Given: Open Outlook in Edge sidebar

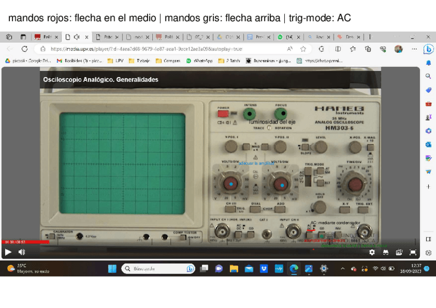Looking at the screenshot, I should tap(428, 144).
